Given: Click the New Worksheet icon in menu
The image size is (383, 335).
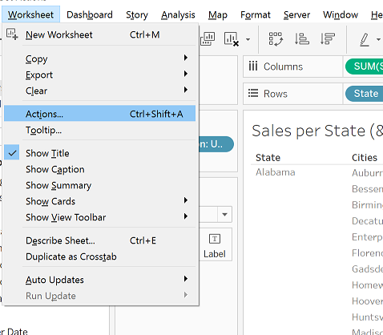Looking at the screenshot, I should pyautogui.click(x=12, y=34).
